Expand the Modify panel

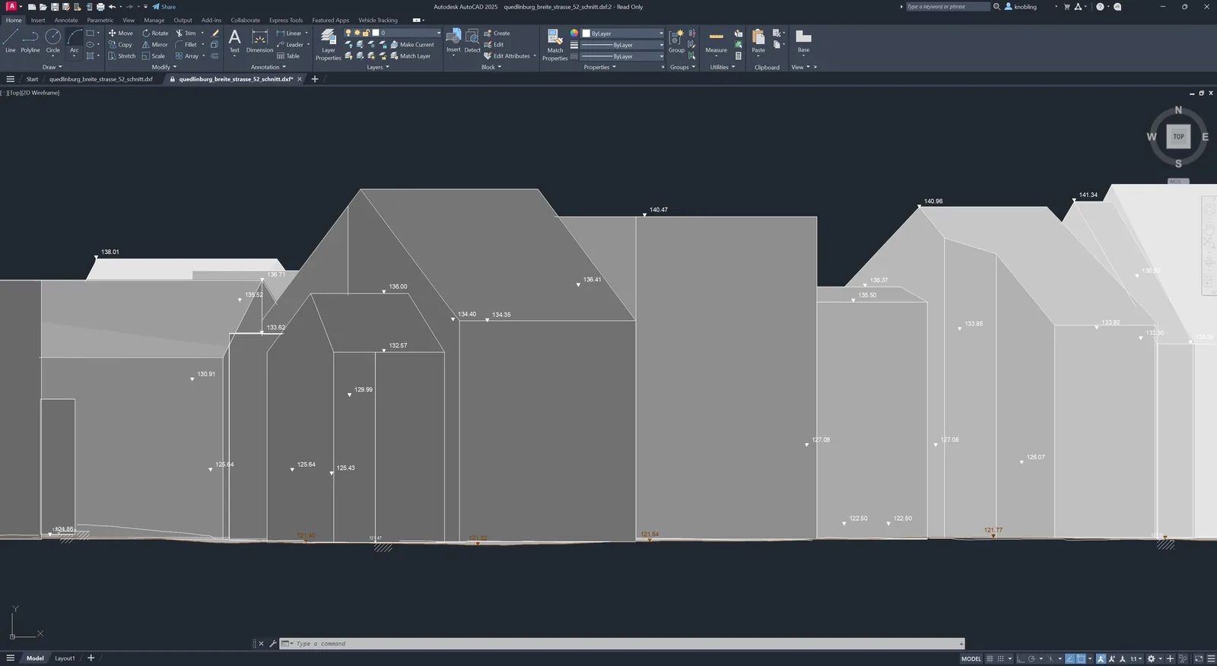(x=164, y=67)
